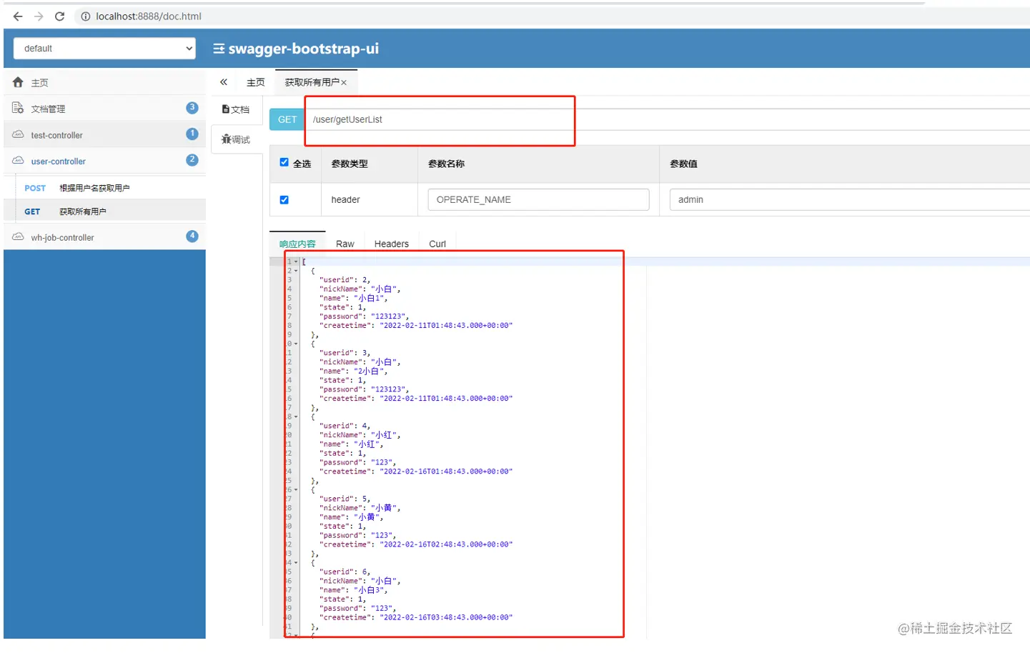This screenshot has width=1030, height=653.
Task: Collapse the JSON array at line 1
Action: [296, 261]
